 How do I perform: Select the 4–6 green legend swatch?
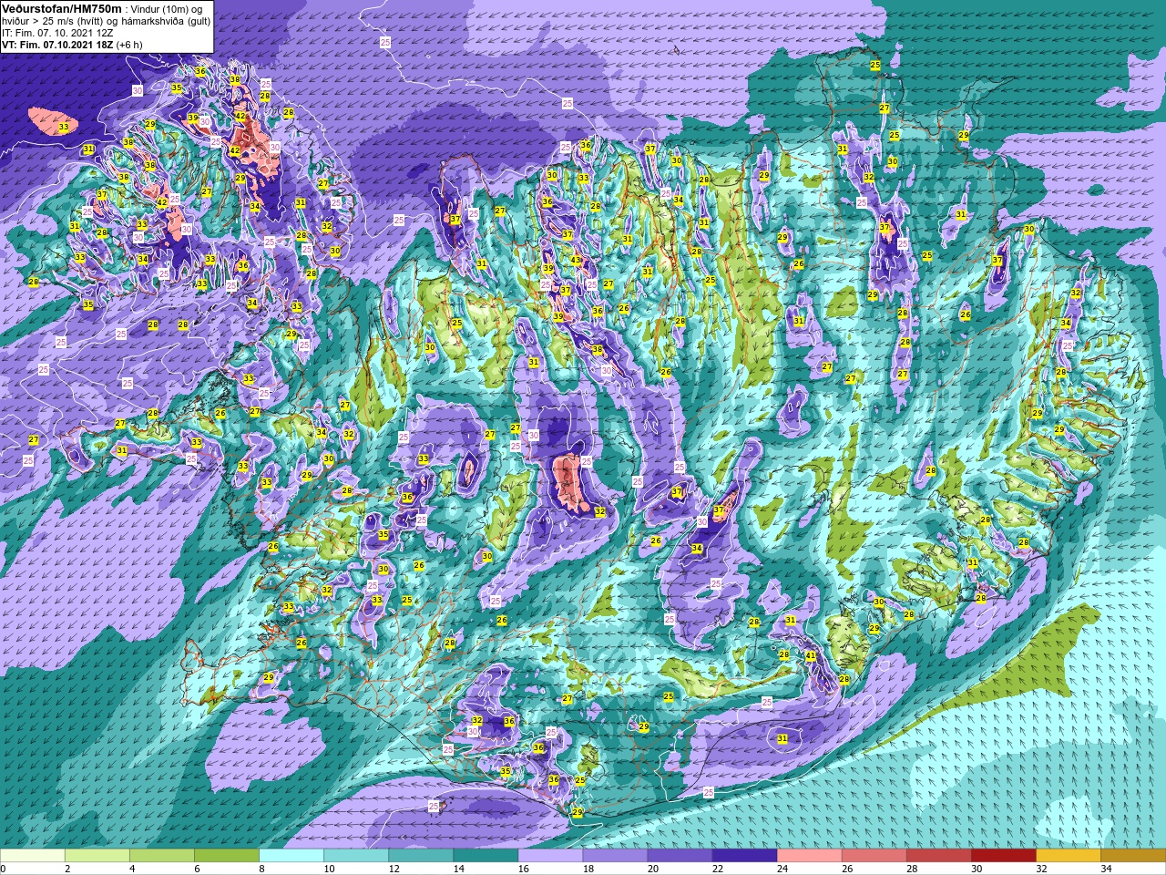[x=162, y=856]
